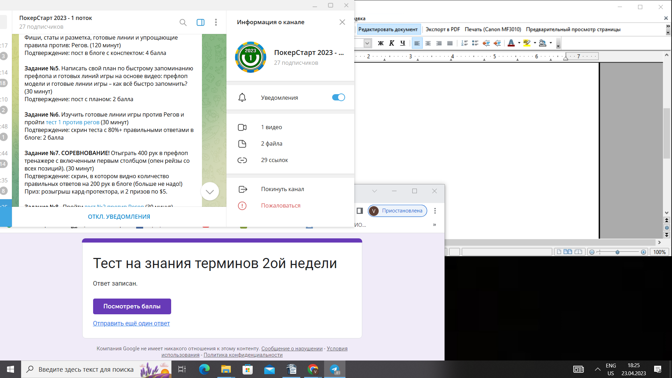Click Посмотреть баллы button

pos(132,306)
